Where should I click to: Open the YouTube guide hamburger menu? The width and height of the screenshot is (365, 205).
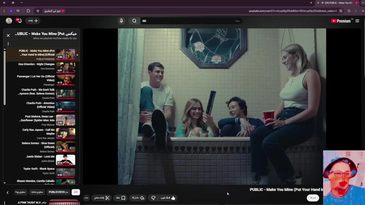click(x=357, y=21)
